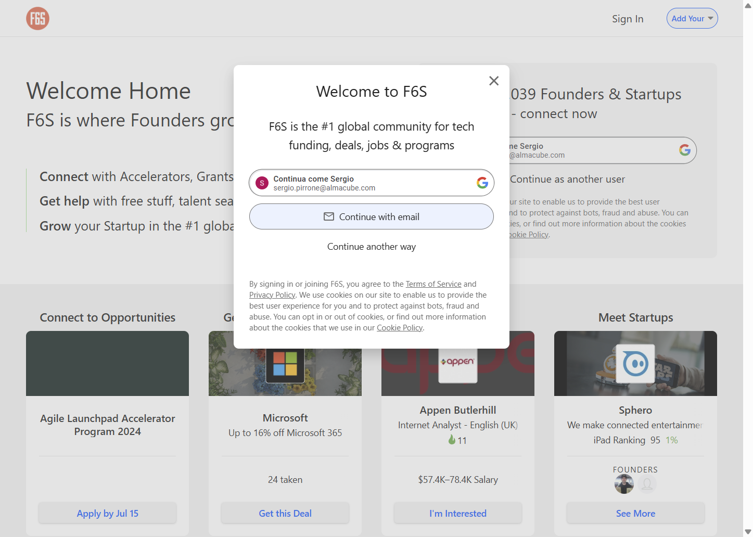
Task: Click the green flame icon beside 11
Action: (452, 440)
